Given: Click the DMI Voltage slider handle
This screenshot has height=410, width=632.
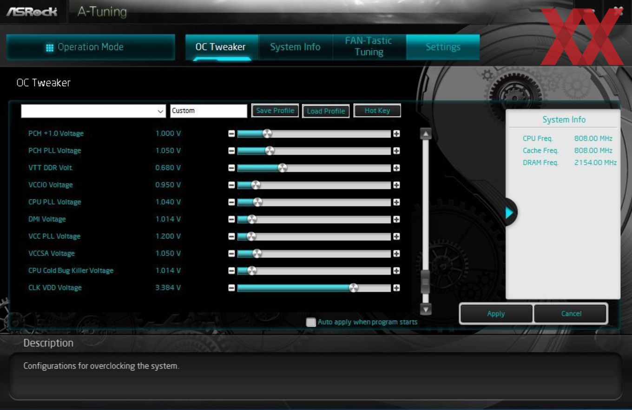Looking at the screenshot, I should (x=252, y=219).
